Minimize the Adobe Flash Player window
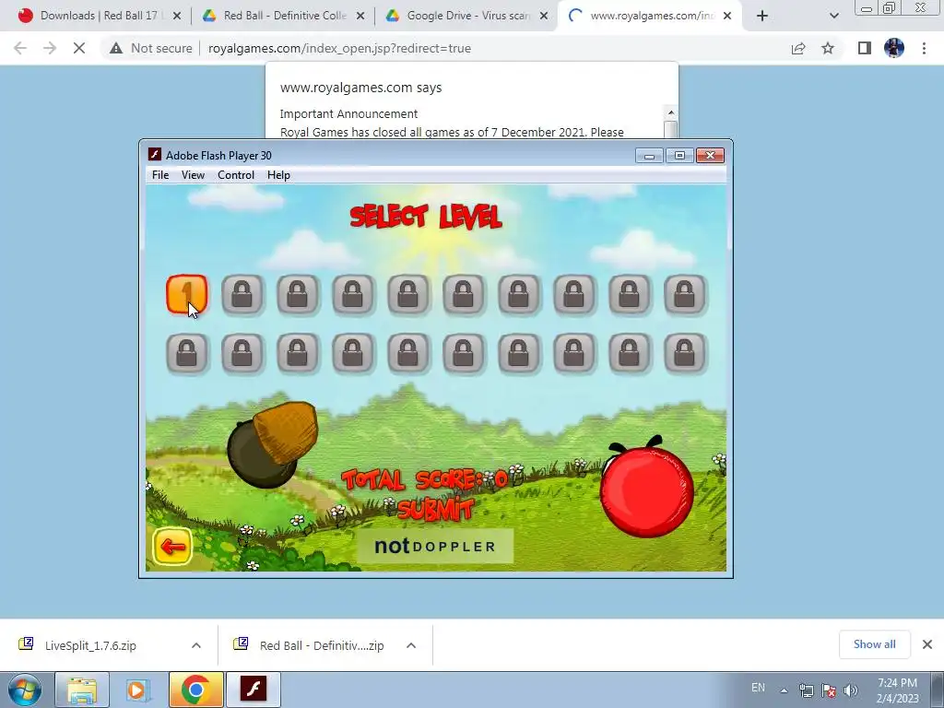This screenshot has width=944, height=708. tap(649, 156)
